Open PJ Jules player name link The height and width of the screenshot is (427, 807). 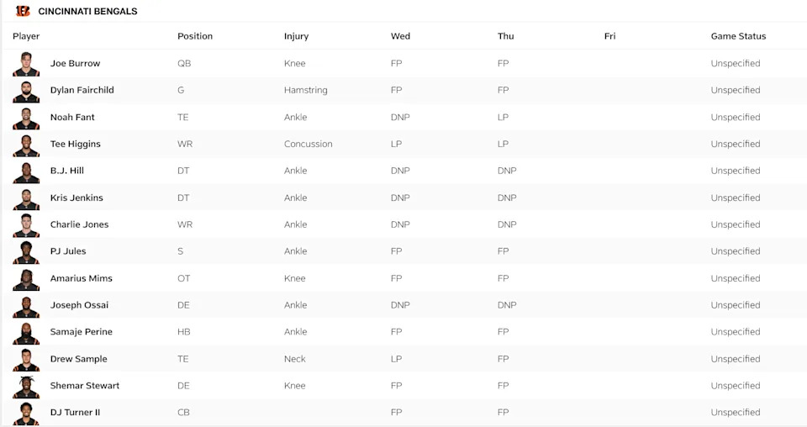(x=68, y=251)
